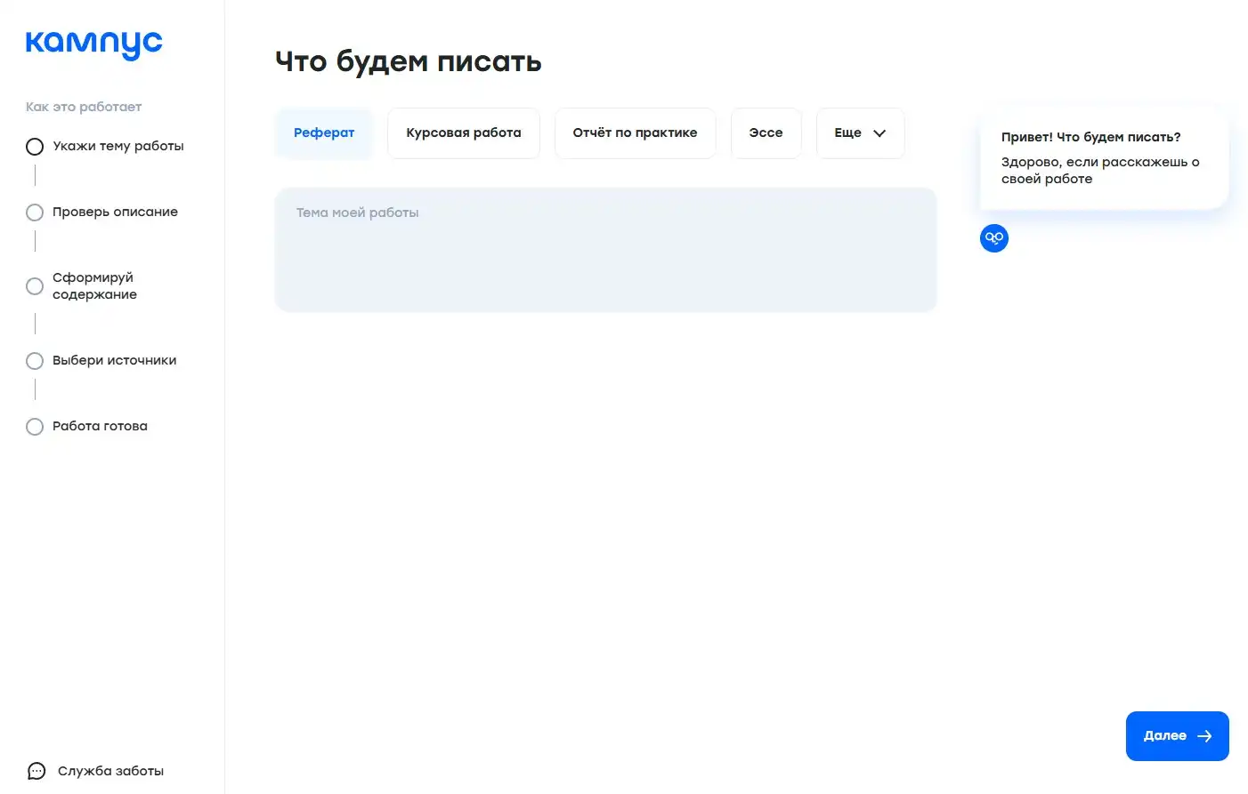The width and height of the screenshot is (1248, 794).
Task: Select the Работа готова step circle
Action: 35,427
